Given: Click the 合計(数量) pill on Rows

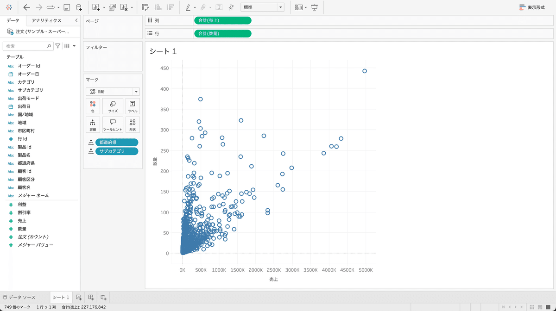Looking at the screenshot, I should pos(223,33).
